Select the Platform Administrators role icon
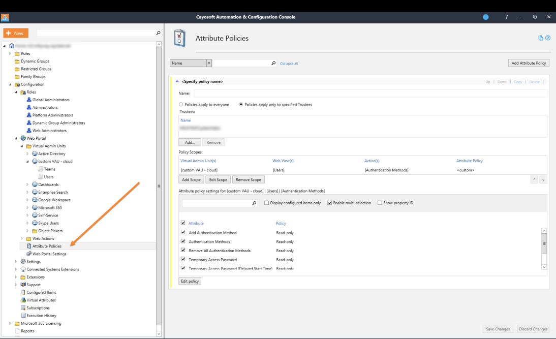The image size is (556, 339). (29, 115)
